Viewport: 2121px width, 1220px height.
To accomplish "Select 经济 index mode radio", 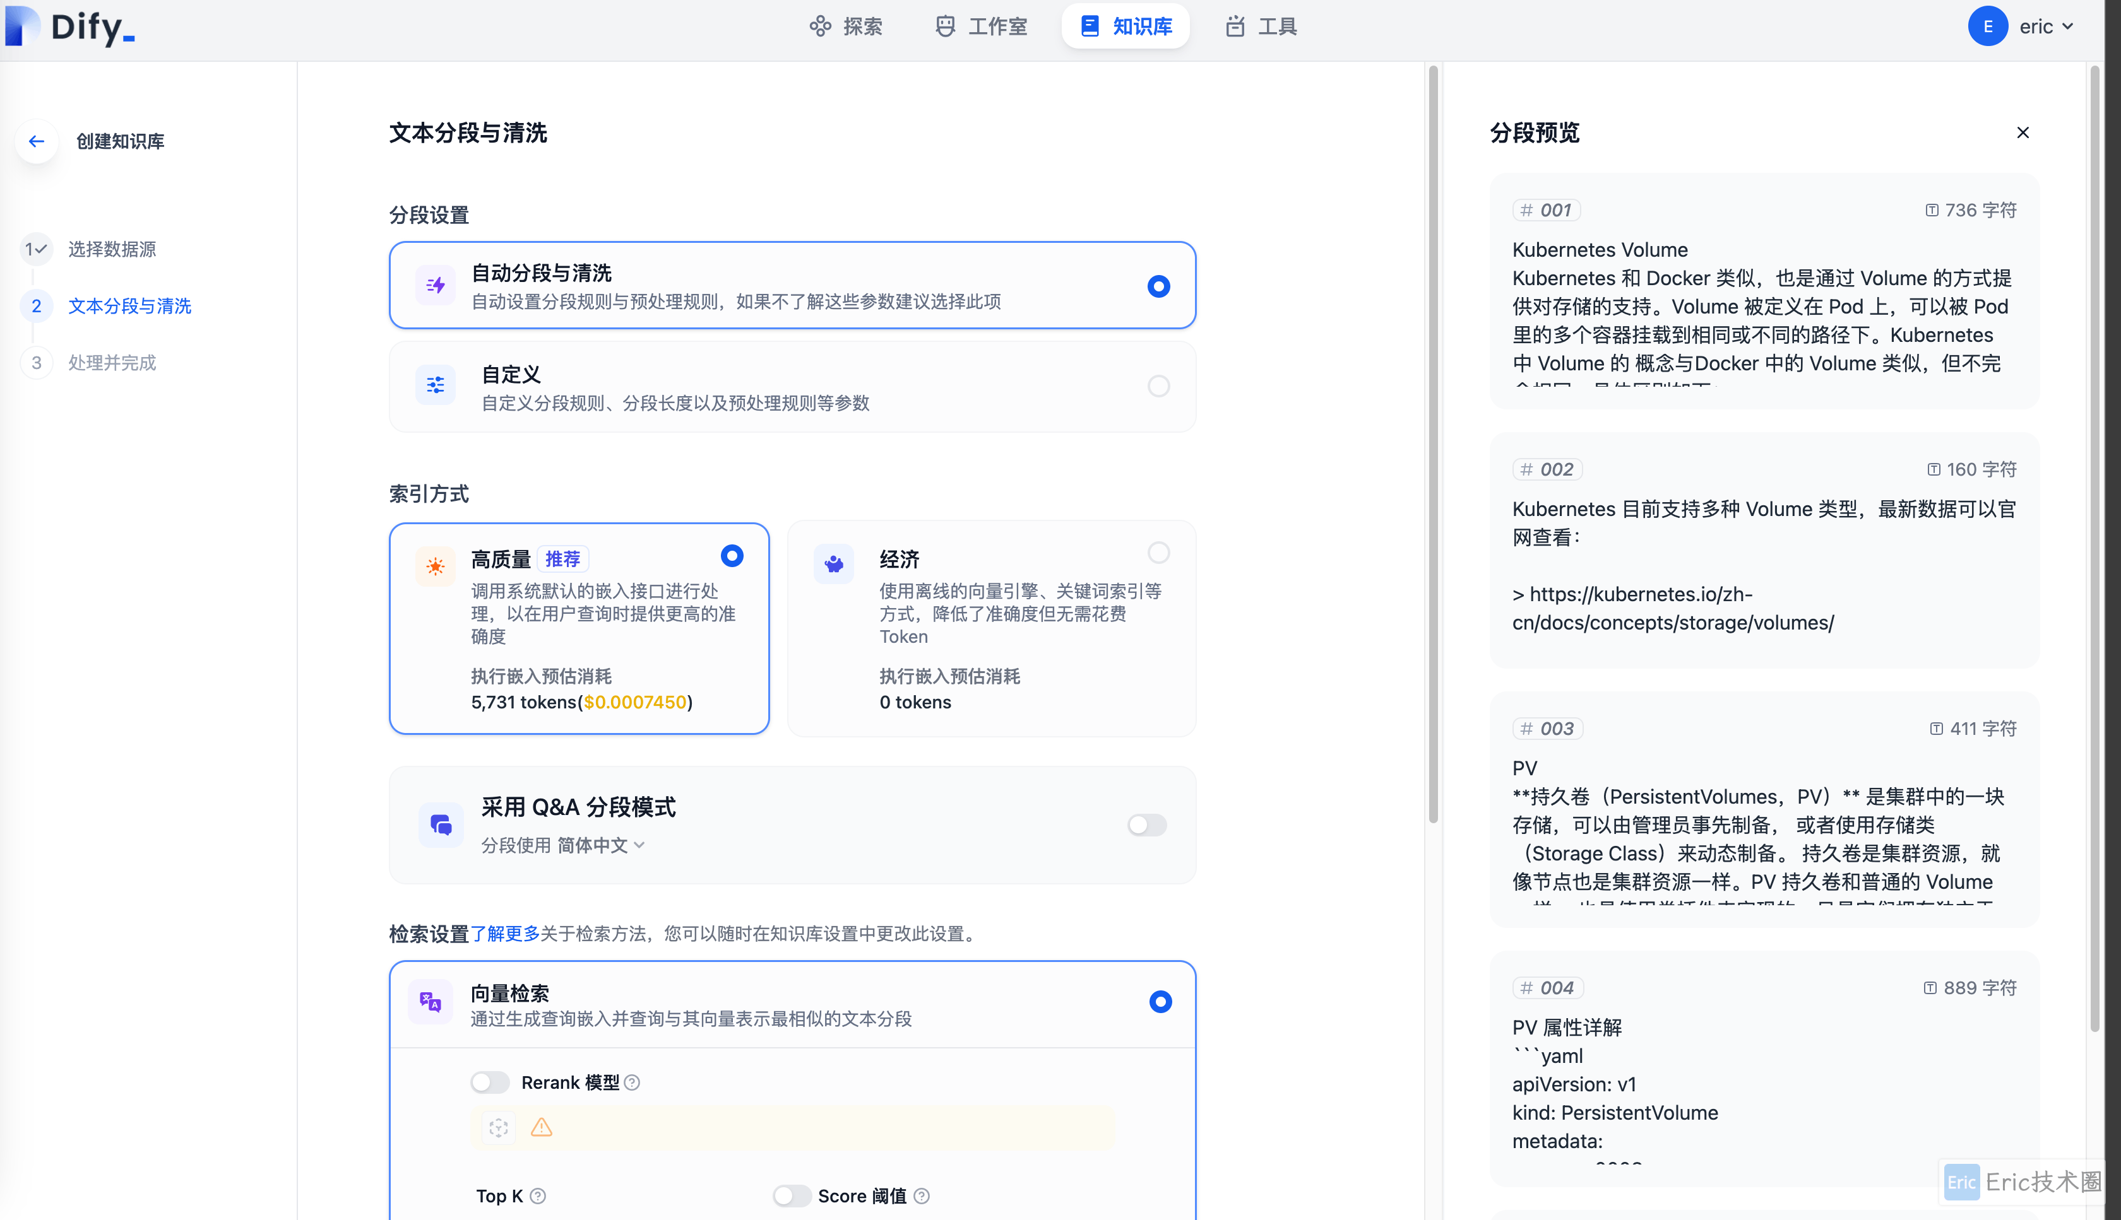I will tap(1158, 553).
